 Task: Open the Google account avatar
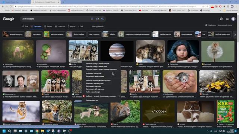(x=233, y=19)
